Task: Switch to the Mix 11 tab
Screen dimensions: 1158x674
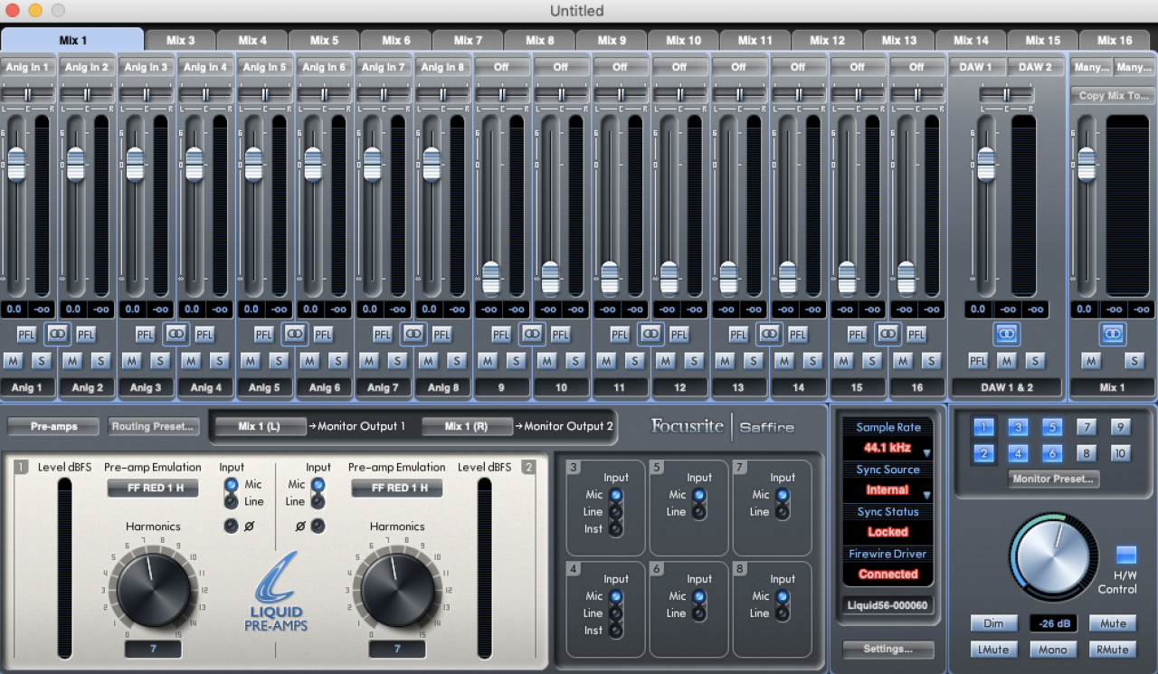Action: coord(755,40)
